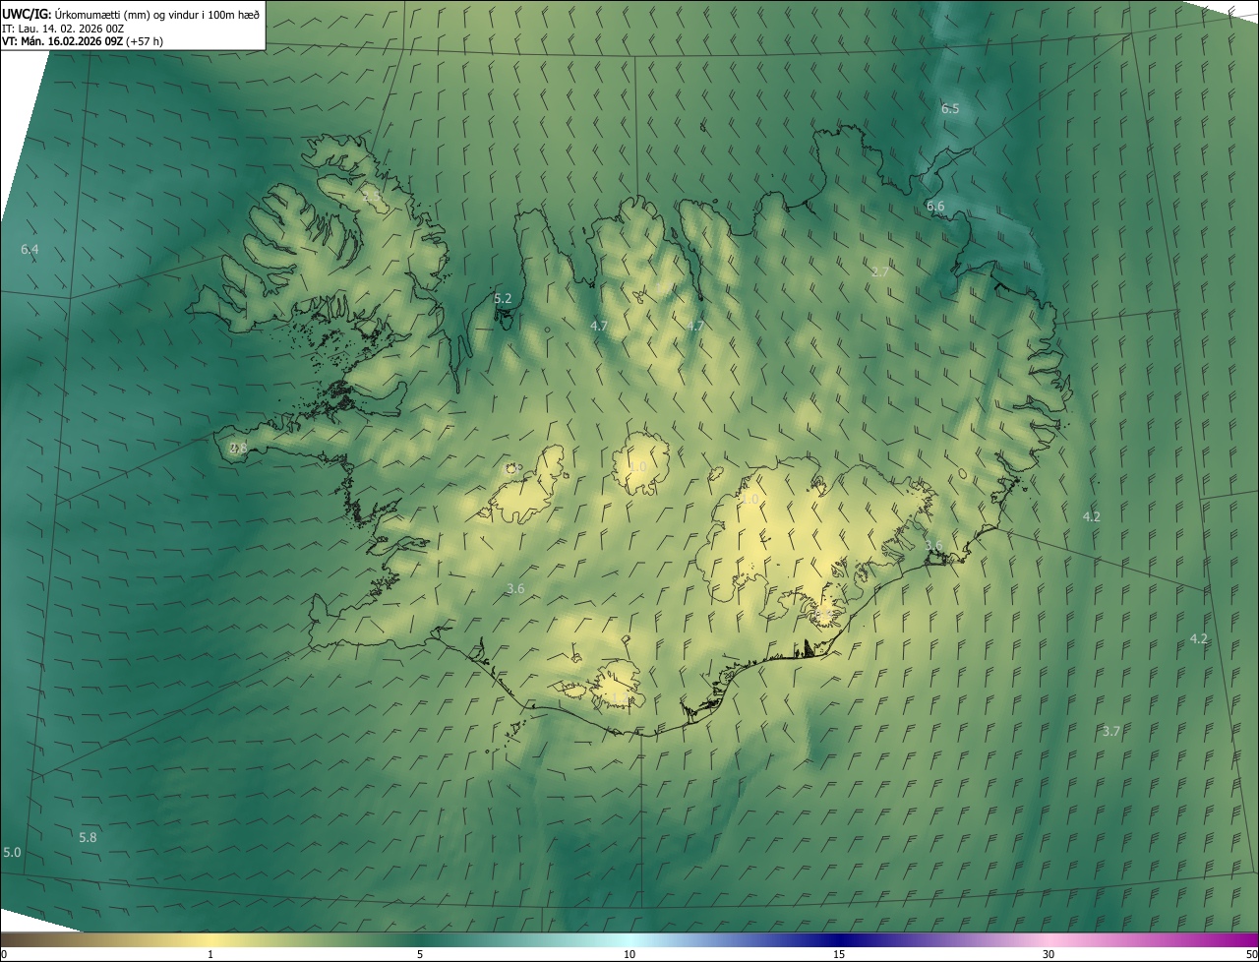Click the 3.6 value label in inland southwest Iceland
This screenshot has height=962, width=1259.
[515, 589]
